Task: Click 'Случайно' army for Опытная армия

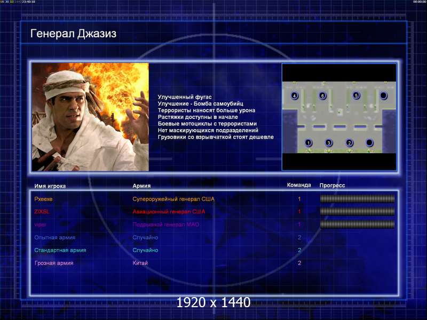Action: [145, 237]
